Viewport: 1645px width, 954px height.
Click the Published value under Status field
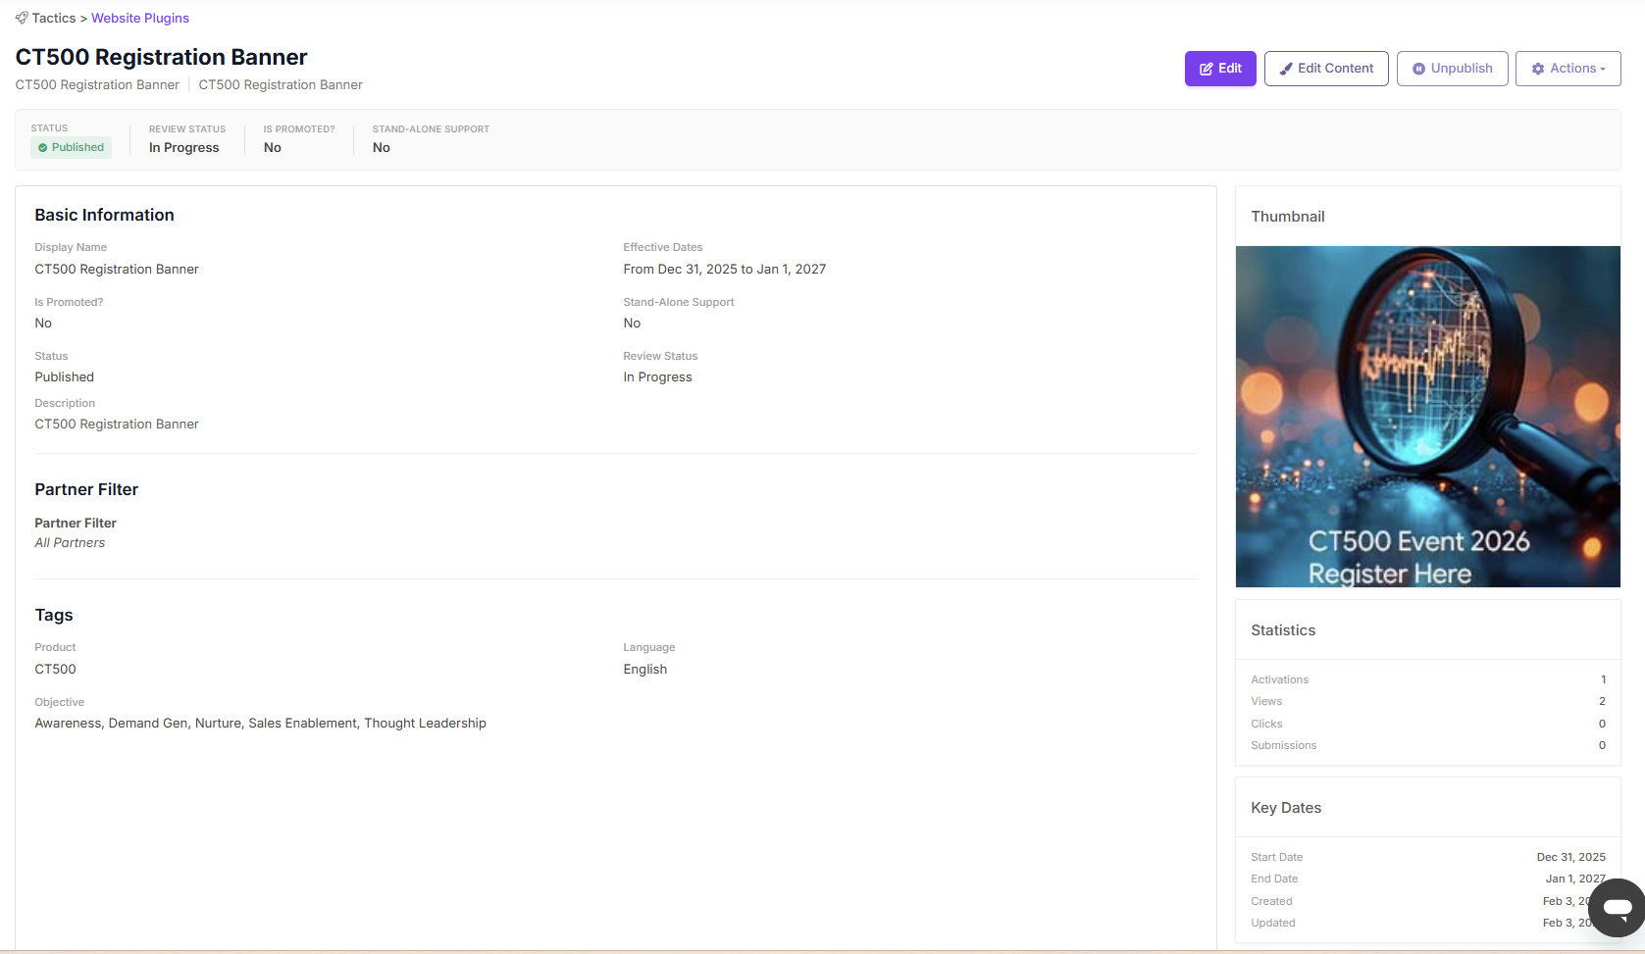65,377
